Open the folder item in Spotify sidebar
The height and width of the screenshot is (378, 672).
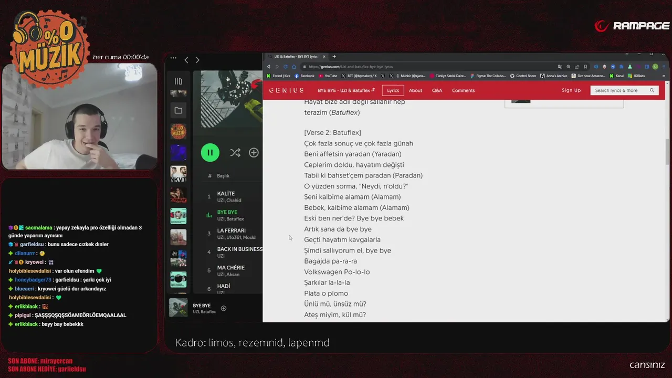(178, 110)
